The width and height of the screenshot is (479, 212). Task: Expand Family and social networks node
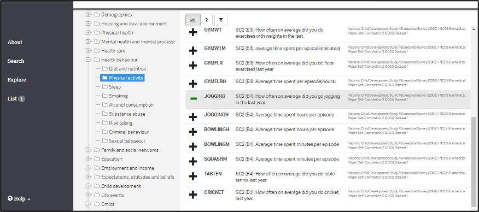(89, 150)
